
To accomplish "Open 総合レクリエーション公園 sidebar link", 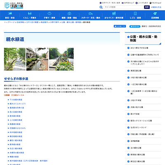I will pyautogui.click(x=141, y=121).
